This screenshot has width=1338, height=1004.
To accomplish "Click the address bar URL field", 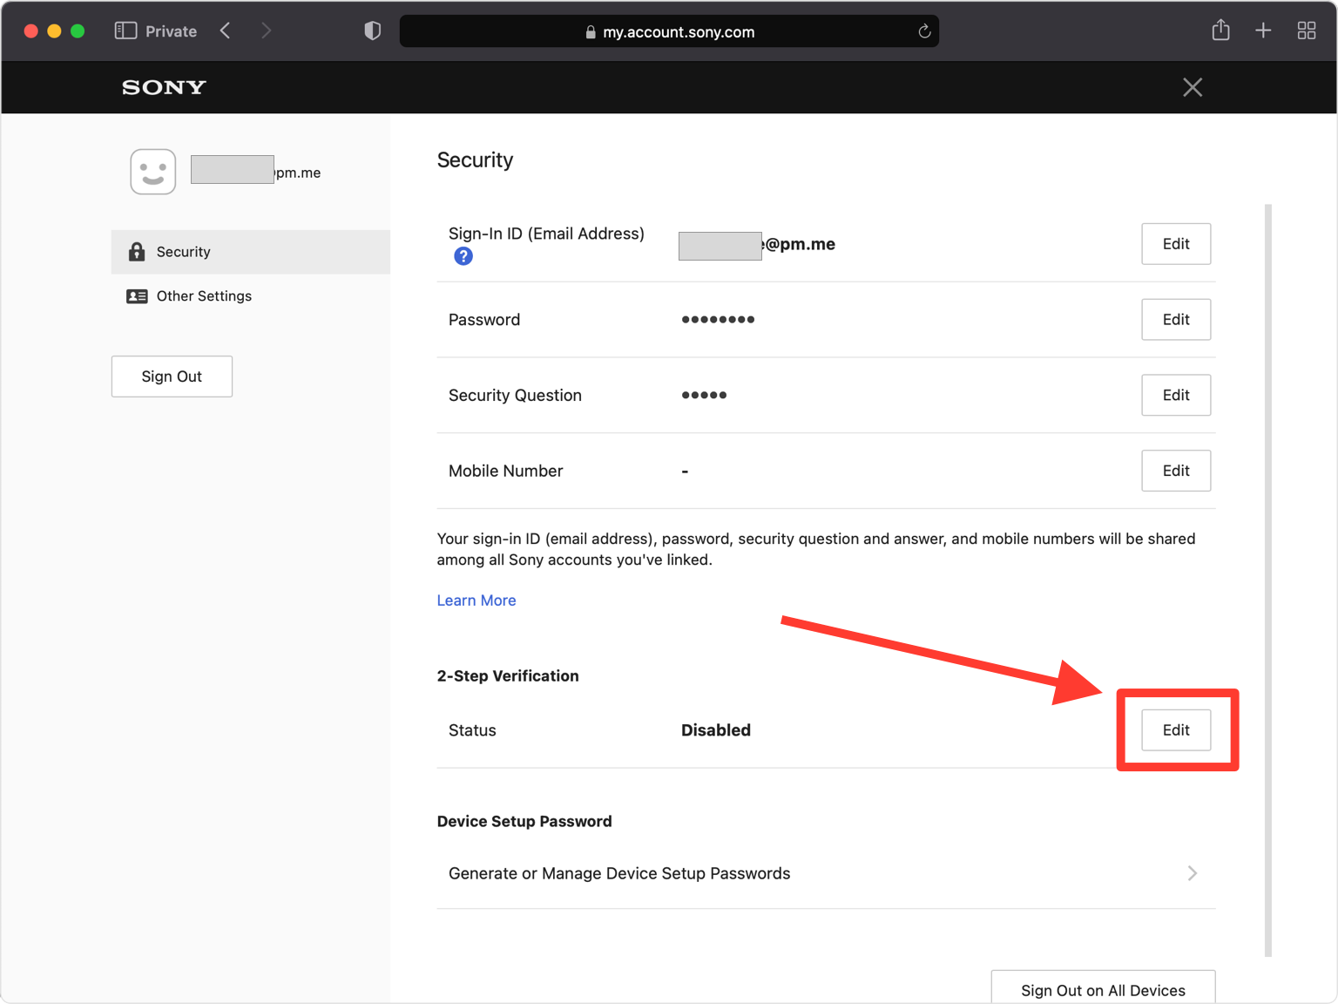I will point(669,32).
